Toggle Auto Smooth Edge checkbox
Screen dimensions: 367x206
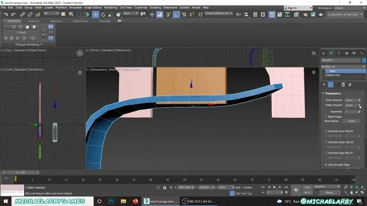pyautogui.click(x=326, y=165)
